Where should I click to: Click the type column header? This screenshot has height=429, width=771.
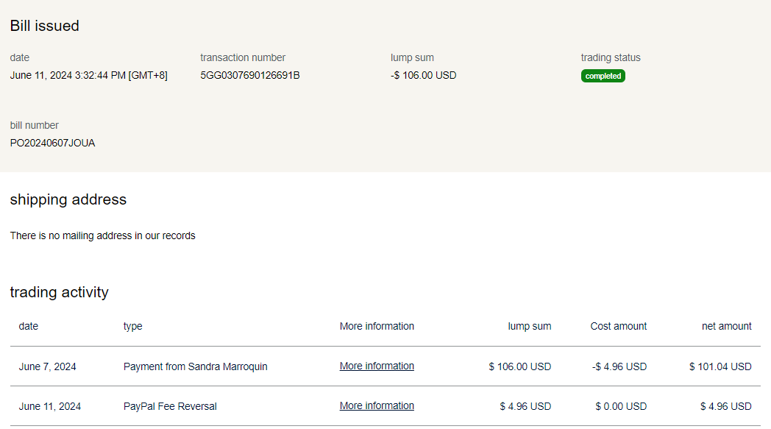tap(132, 326)
